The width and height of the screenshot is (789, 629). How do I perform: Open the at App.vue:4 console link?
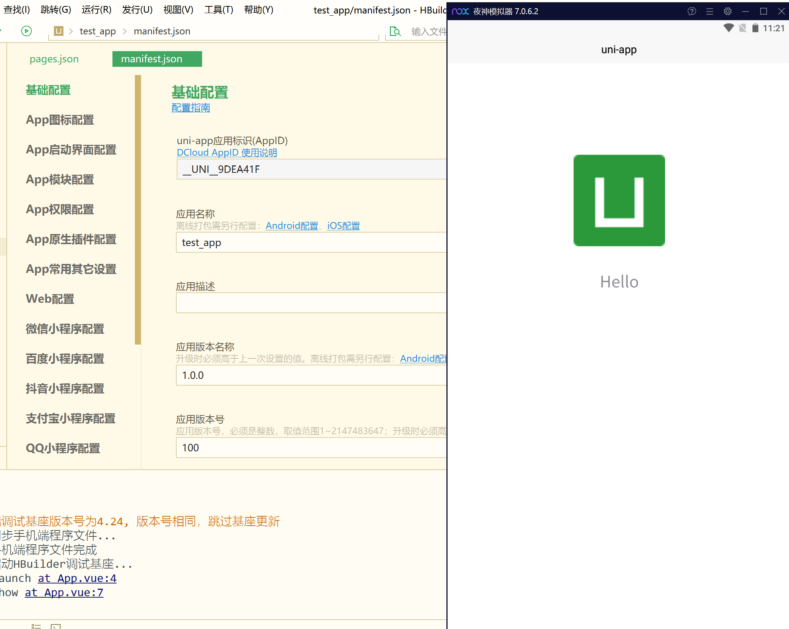point(77,578)
